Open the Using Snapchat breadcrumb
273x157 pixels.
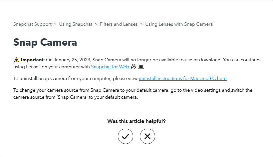(76, 24)
